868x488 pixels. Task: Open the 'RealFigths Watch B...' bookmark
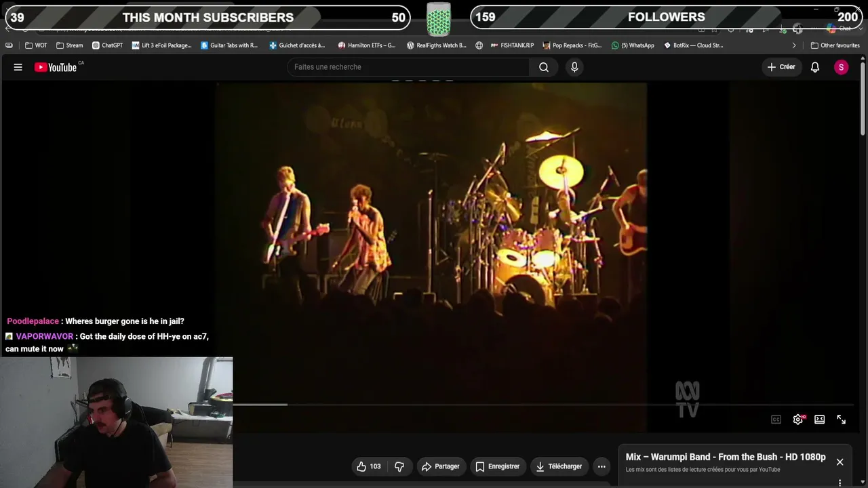pos(436,45)
